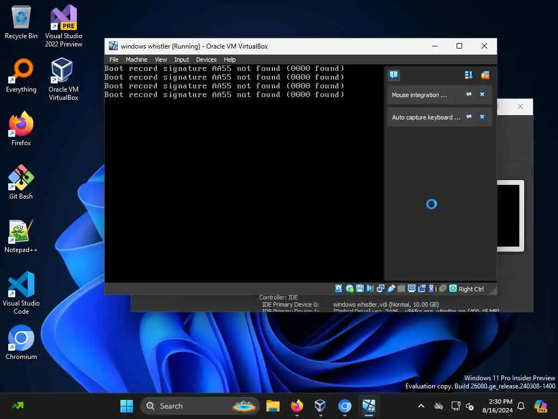
Task: Click the don't-show-again icon on Mouse integration notification
Action: (x=469, y=94)
